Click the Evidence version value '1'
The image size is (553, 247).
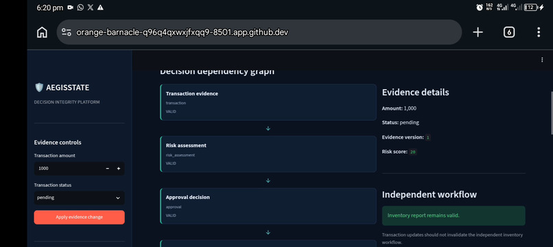pyautogui.click(x=428, y=138)
